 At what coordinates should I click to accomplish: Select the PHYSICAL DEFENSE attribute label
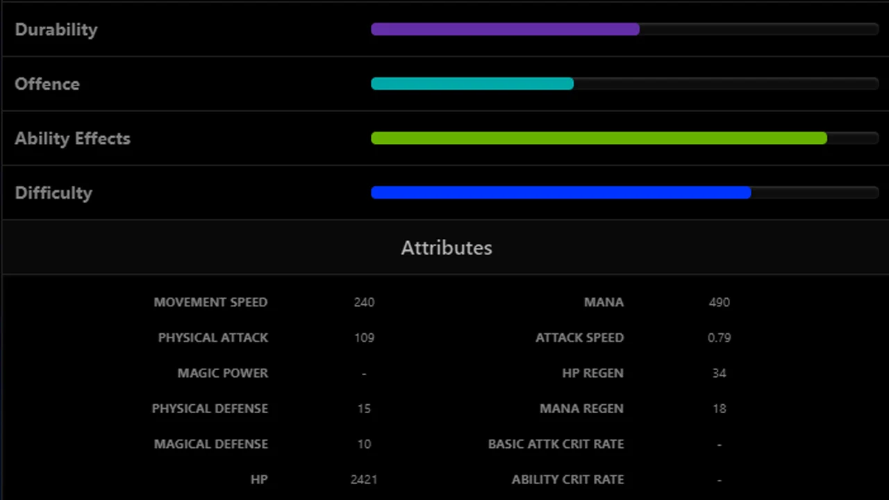coord(210,408)
